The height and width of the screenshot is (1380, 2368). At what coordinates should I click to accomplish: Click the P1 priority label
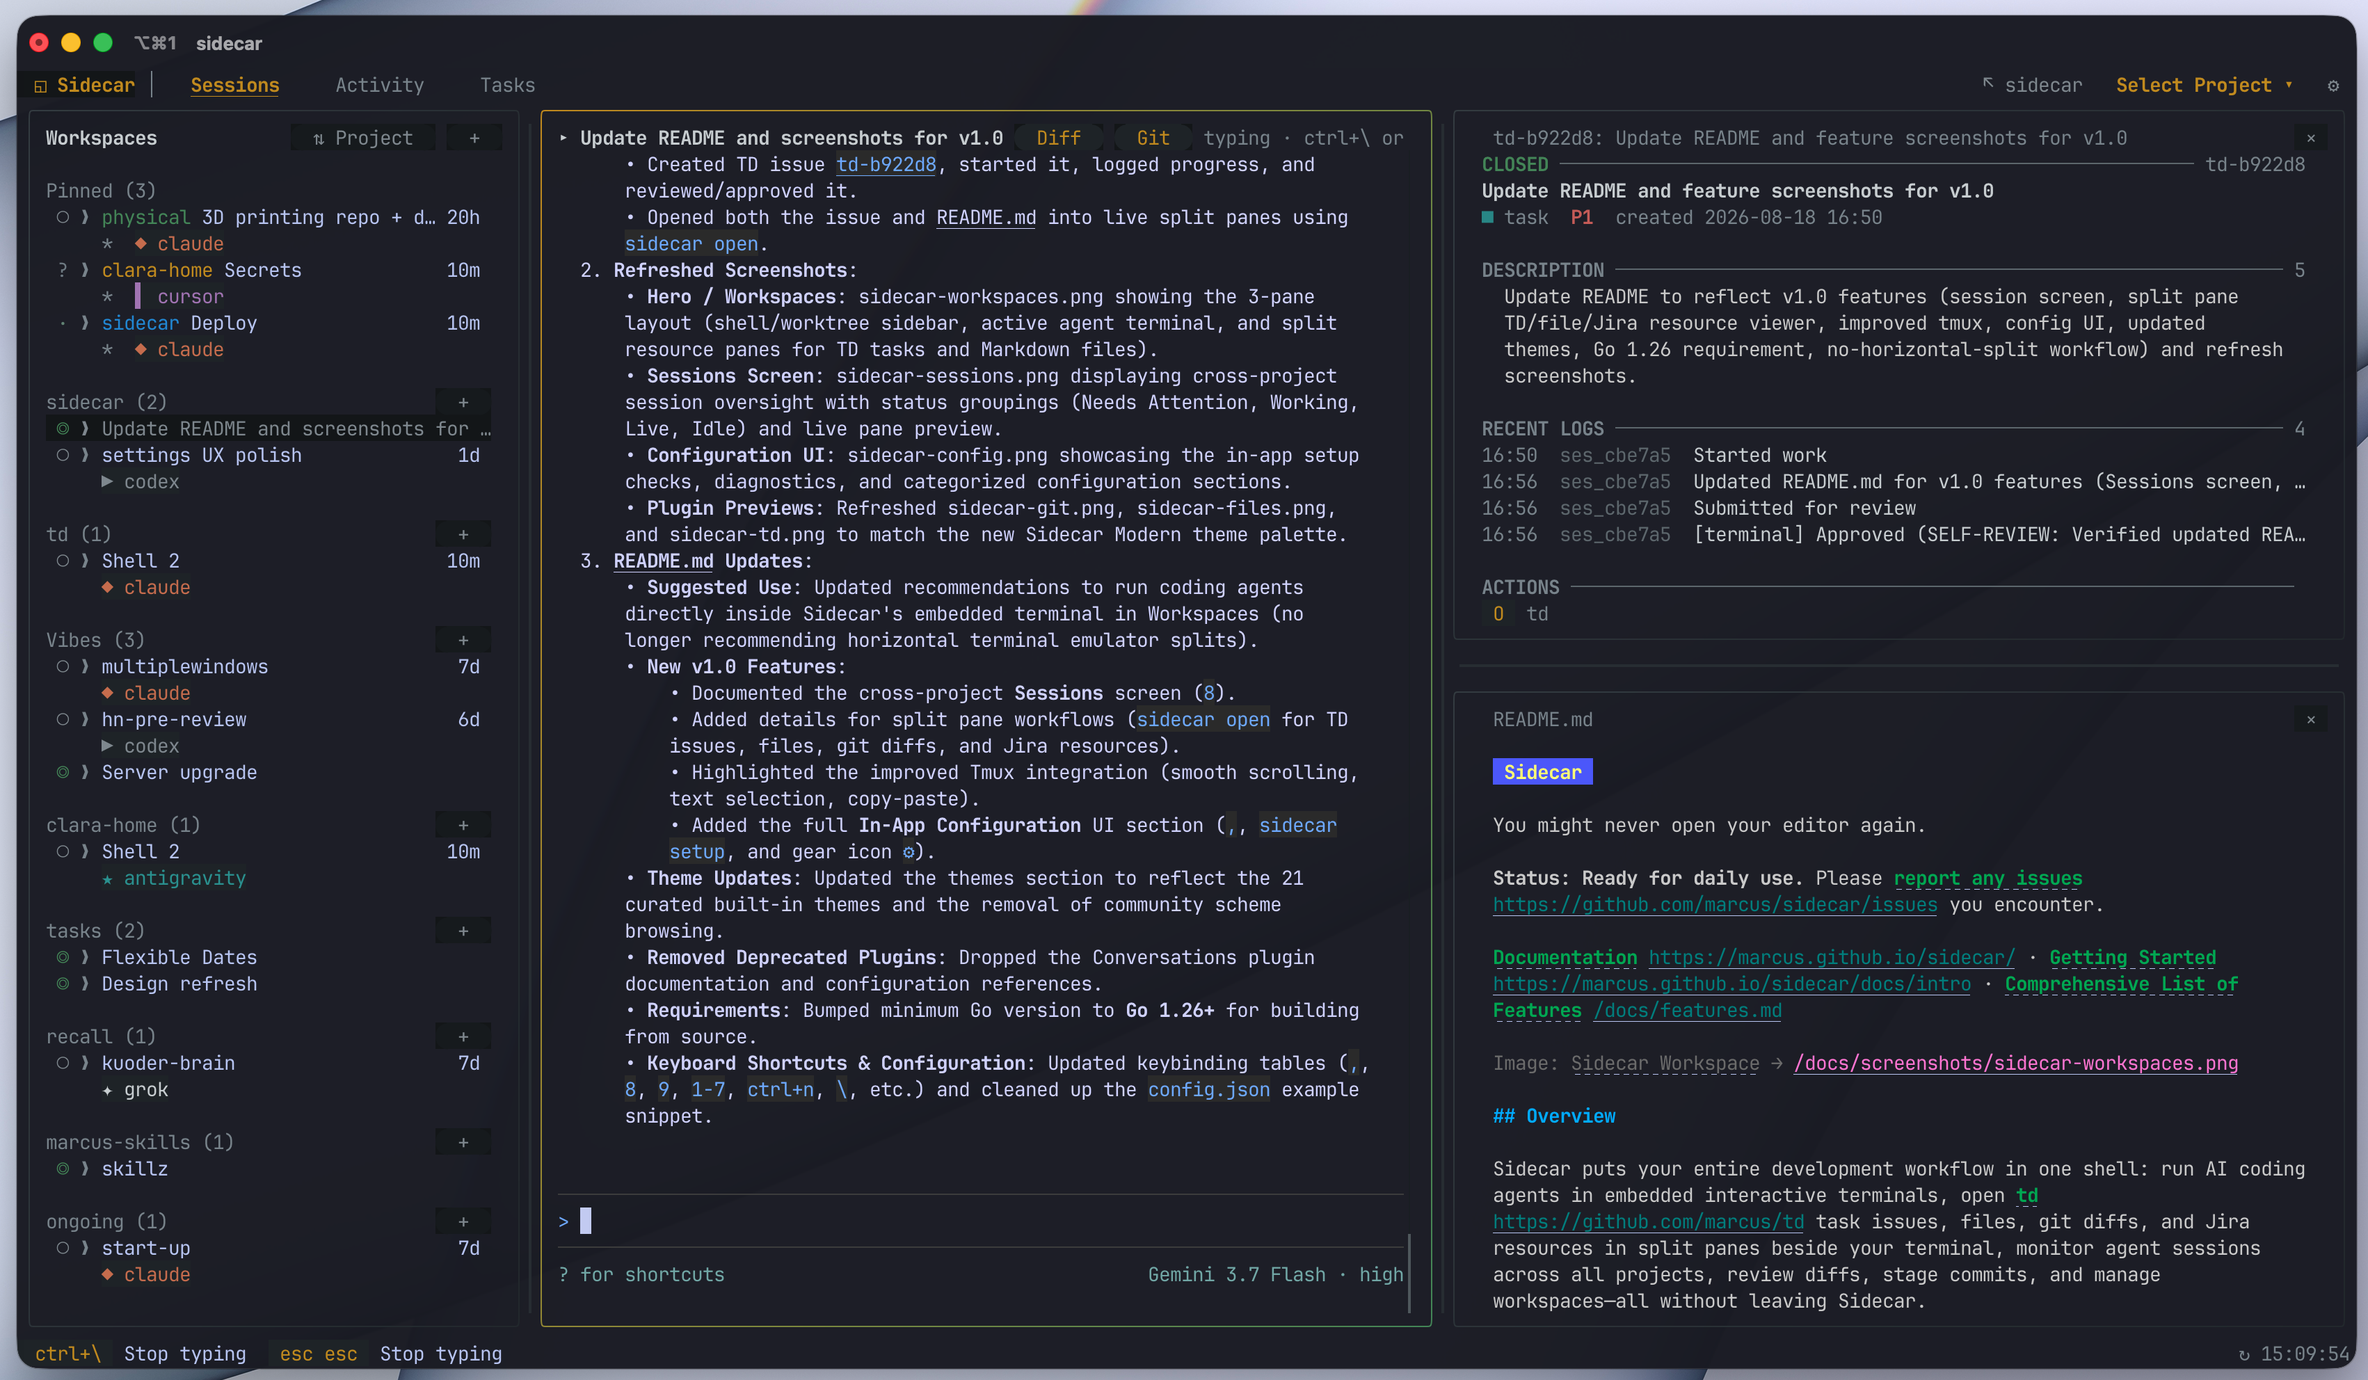point(1581,217)
